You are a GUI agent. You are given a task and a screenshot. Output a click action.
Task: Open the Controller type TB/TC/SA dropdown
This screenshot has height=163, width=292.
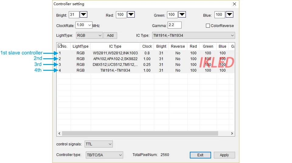point(104,155)
